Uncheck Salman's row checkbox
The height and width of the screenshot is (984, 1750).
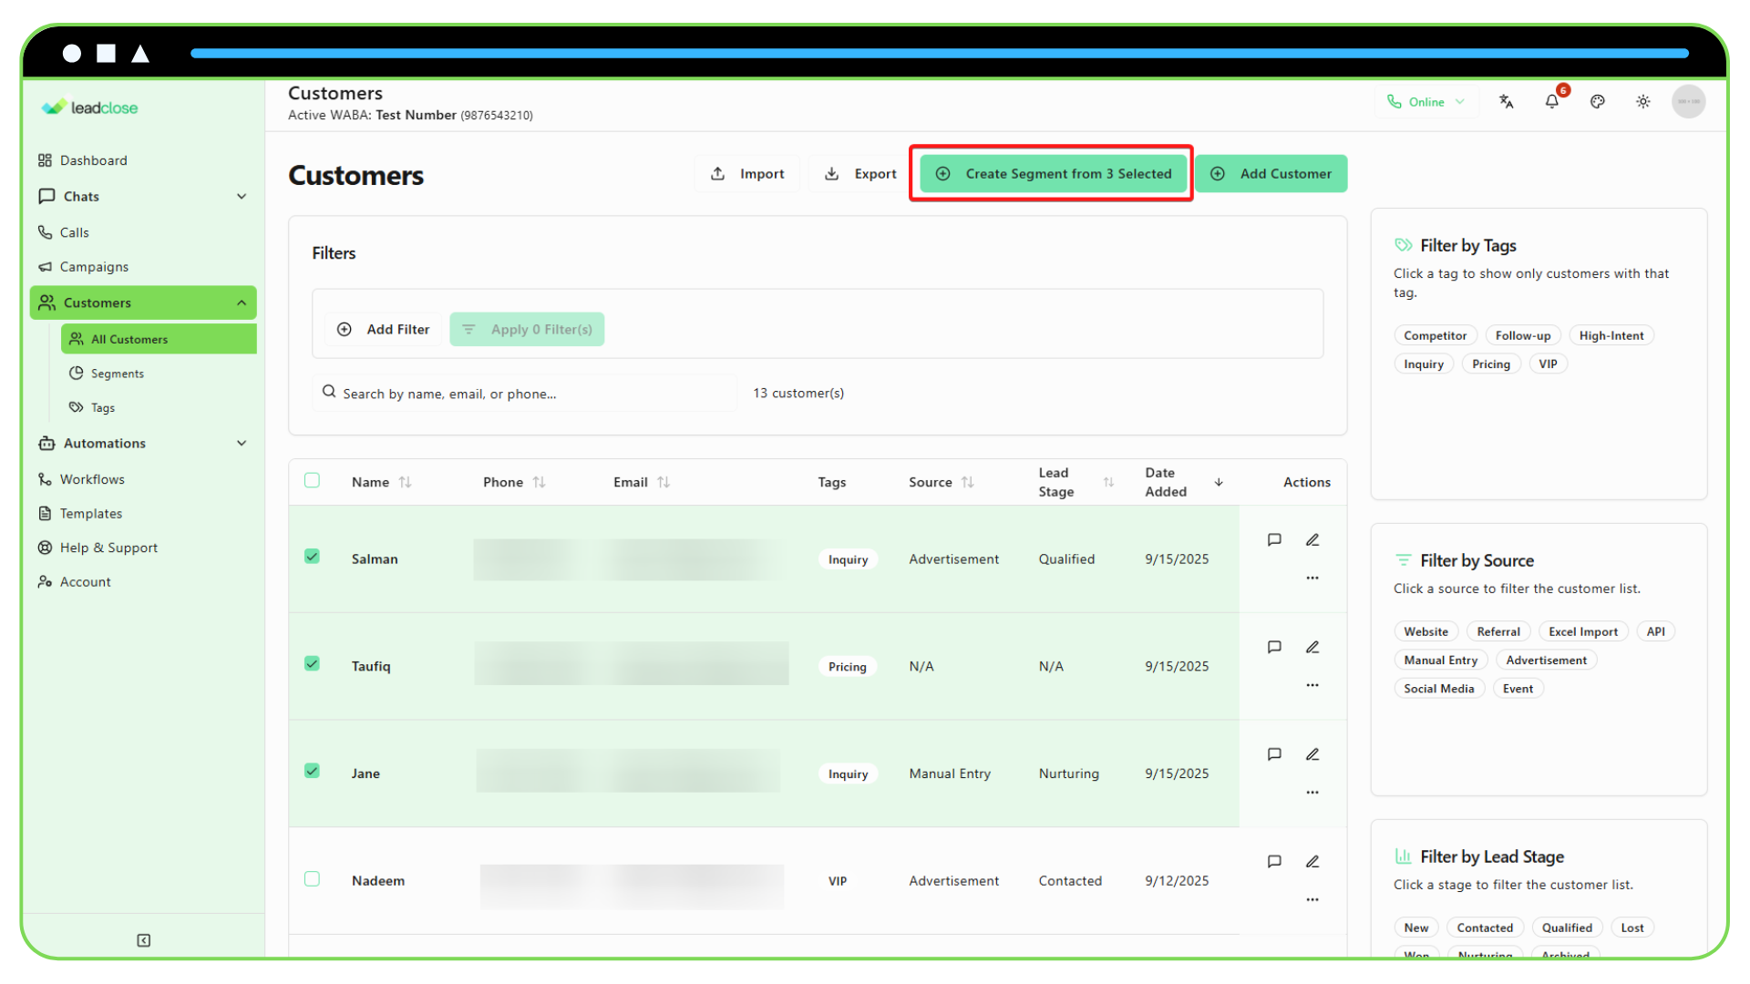312,557
